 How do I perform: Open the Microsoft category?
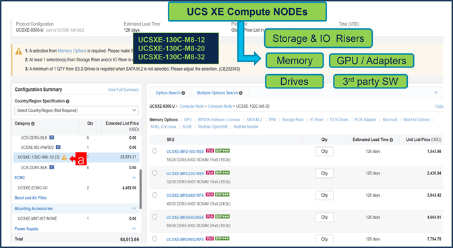tap(390, 119)
